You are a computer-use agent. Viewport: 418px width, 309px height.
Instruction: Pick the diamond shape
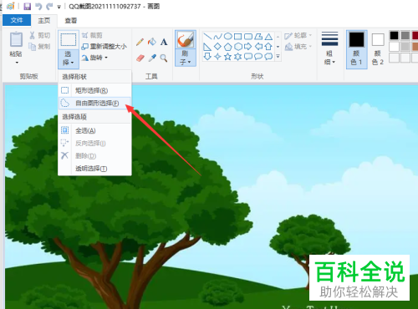(217, 47)
